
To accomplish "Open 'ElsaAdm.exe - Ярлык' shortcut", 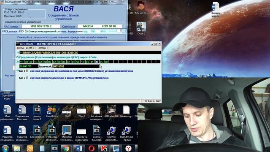I will (x=126, y=134).
